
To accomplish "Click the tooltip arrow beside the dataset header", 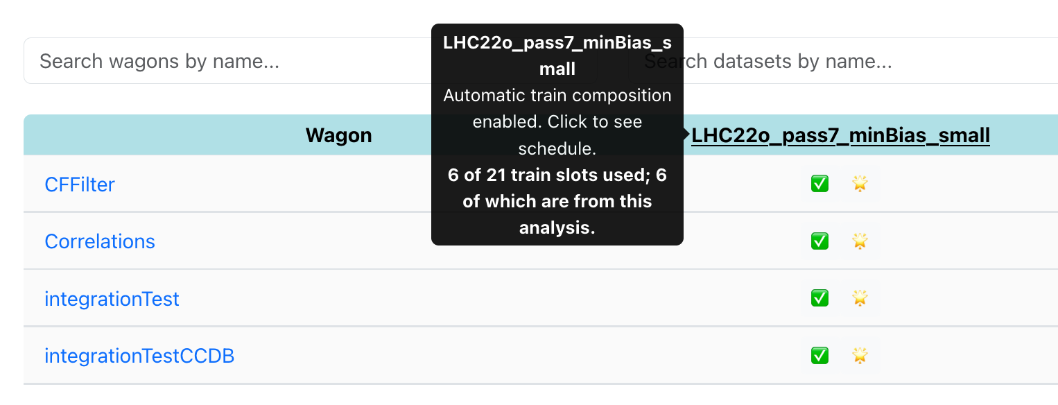I will [x=686, y=134].
